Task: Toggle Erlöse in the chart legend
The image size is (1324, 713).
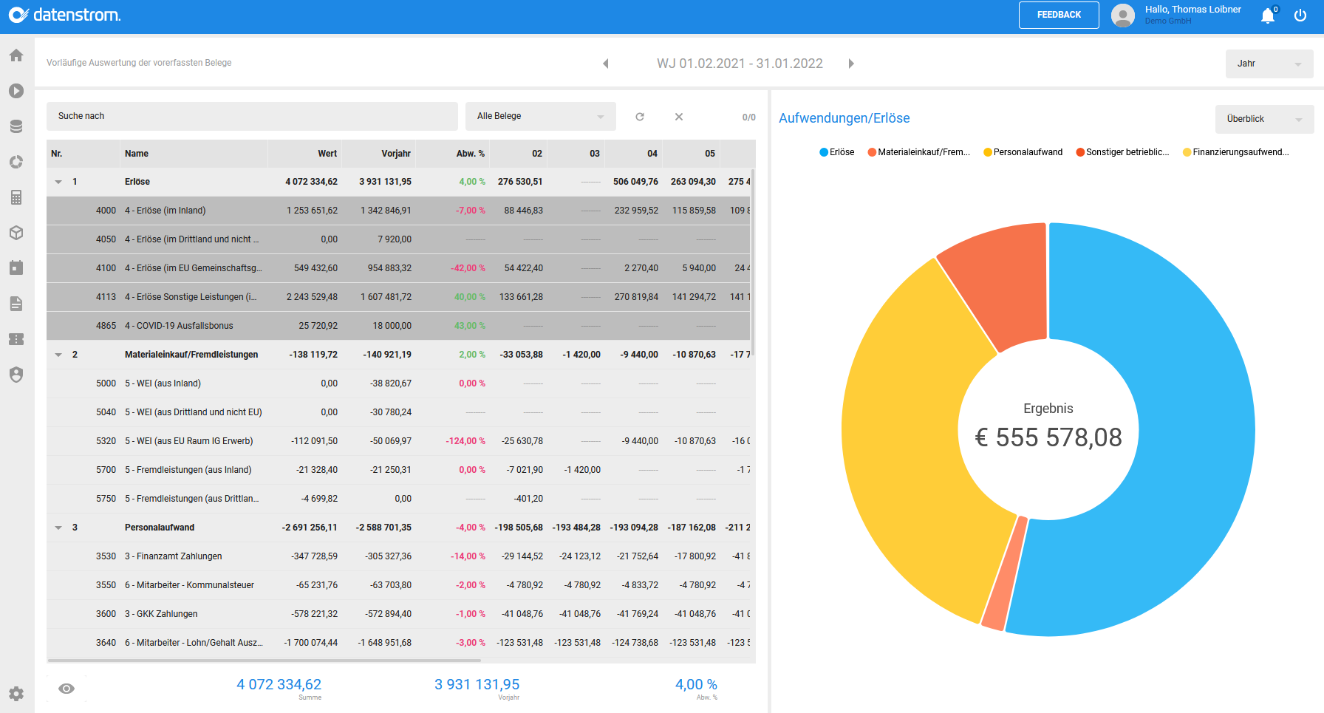Action: pyautogui.click(x=836, y=151)
